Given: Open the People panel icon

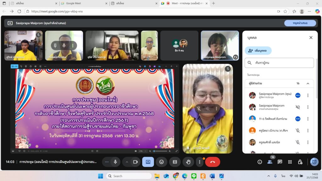Looking at the screenshot, I should (x=270, y=162).
